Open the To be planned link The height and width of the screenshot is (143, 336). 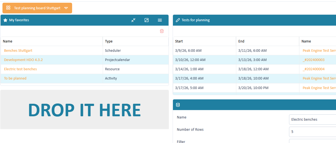15,78
